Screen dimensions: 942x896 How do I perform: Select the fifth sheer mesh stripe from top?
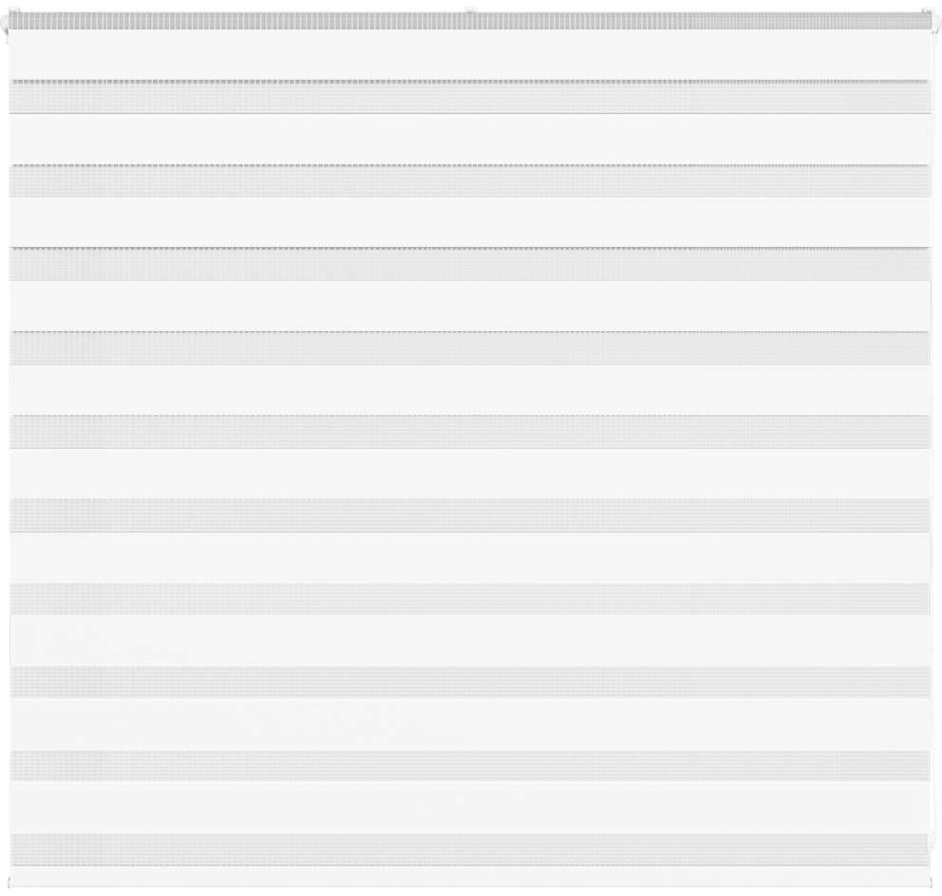[x=470, y=432]
